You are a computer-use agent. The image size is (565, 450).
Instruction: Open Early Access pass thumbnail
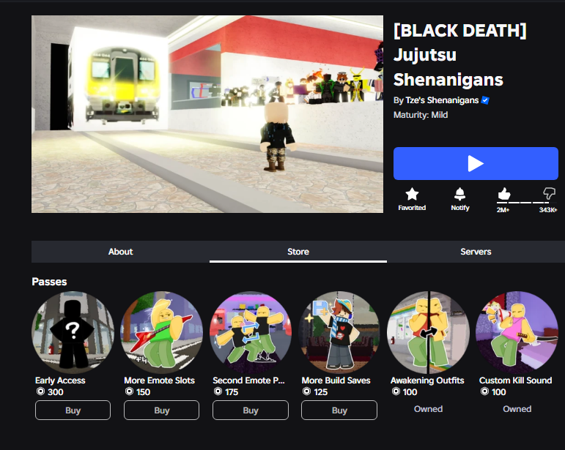[x=73, y=332]
